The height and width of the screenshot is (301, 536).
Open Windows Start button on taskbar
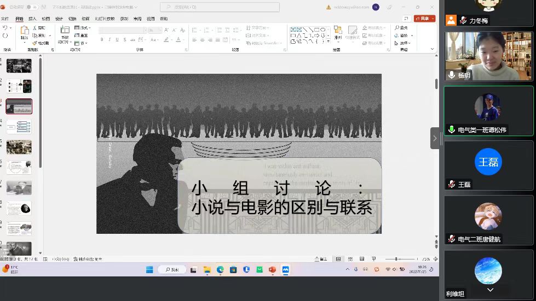(x=149, y=270)
